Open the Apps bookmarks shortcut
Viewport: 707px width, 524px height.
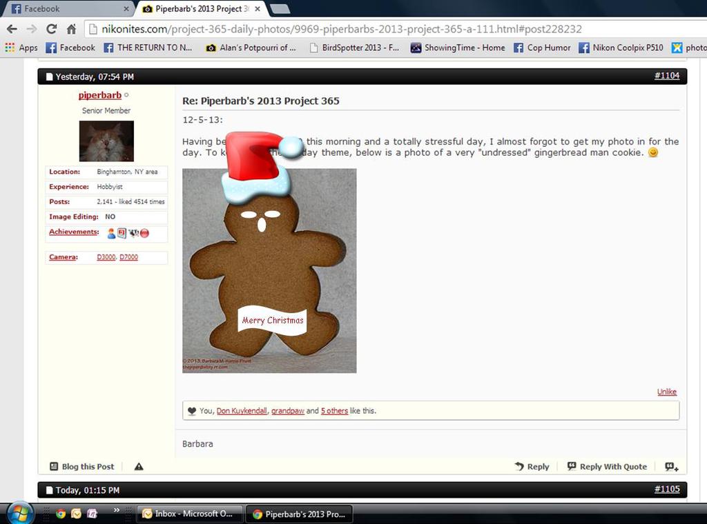pyautogui.click(x=21, y=48)
